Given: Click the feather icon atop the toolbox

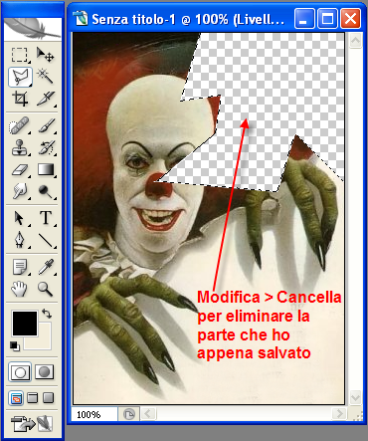Looking at the screenshot, I should [x=33, y=29].
